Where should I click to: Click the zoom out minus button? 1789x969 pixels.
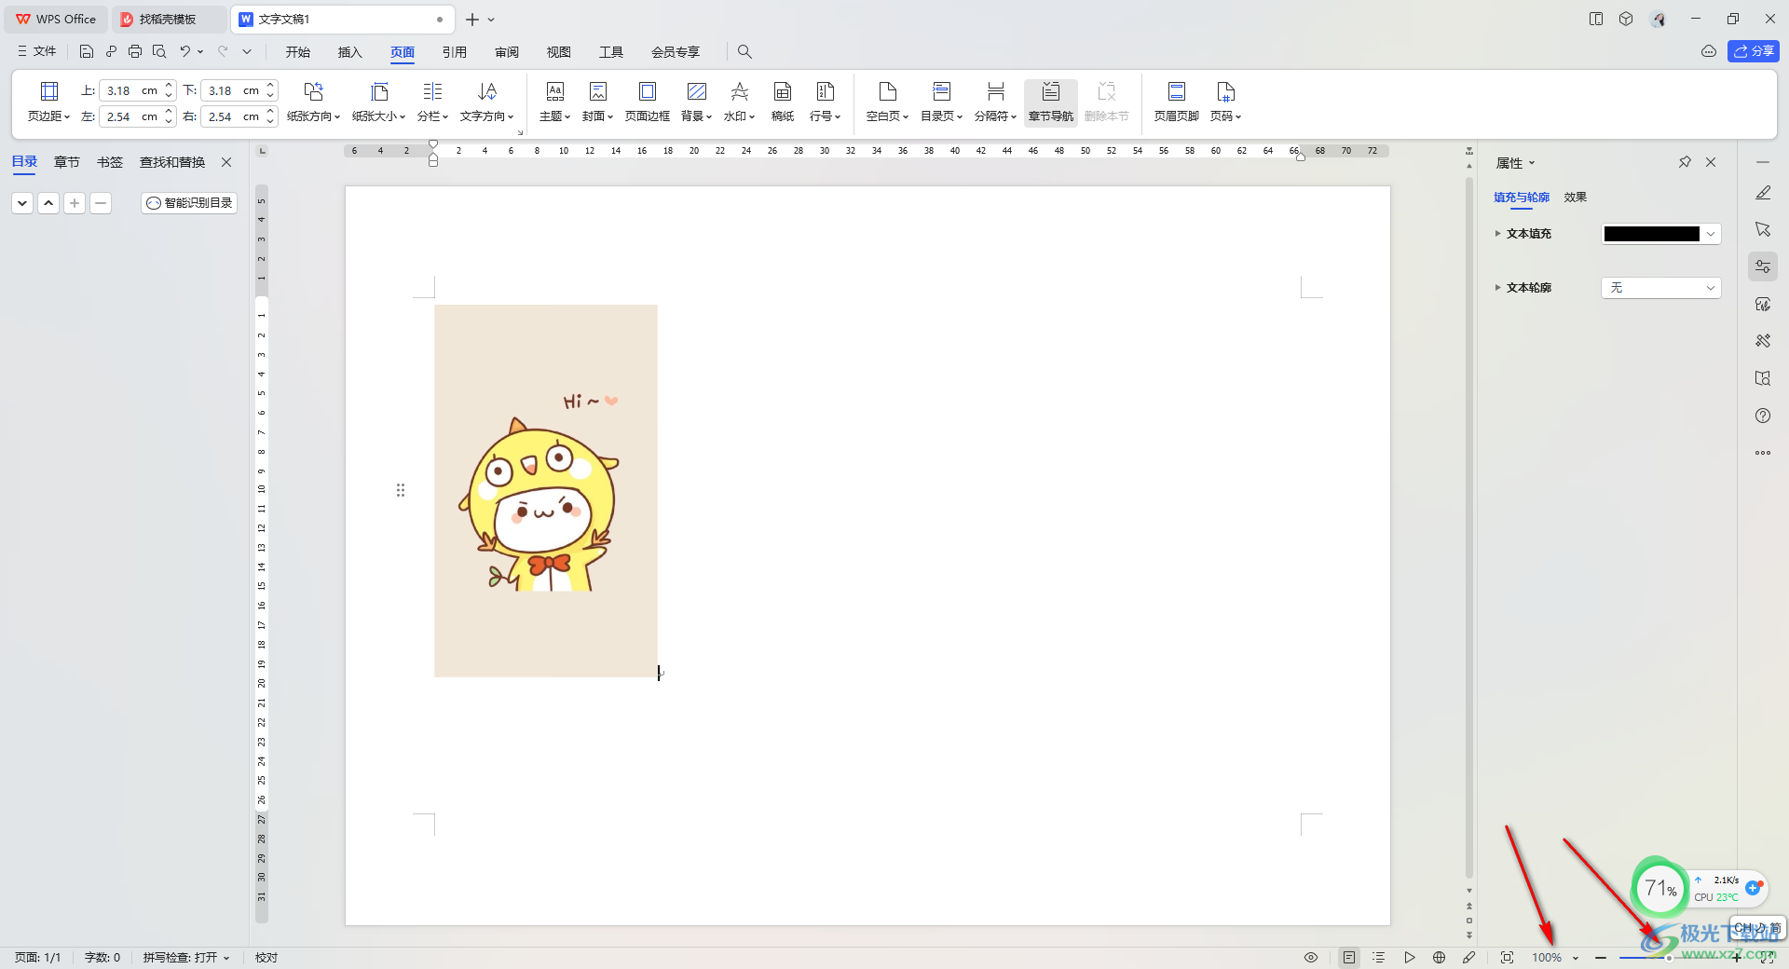1601,957
